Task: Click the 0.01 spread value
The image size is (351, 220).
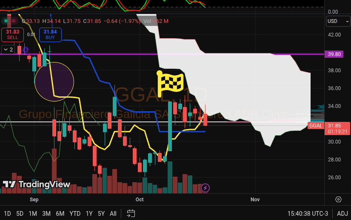Action: 31,34
